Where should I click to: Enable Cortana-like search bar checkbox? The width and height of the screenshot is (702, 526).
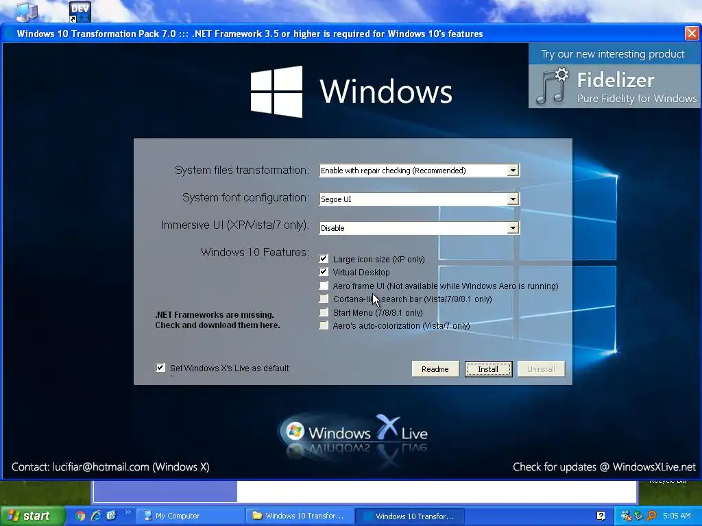(324, 299)
